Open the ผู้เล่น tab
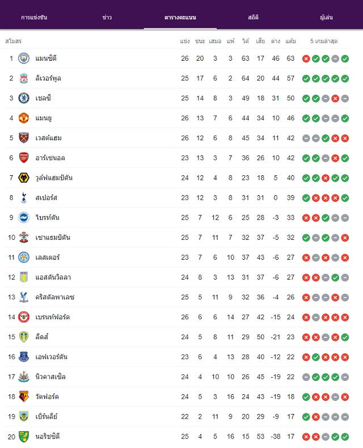363x448 pixels. click(326, 18)
